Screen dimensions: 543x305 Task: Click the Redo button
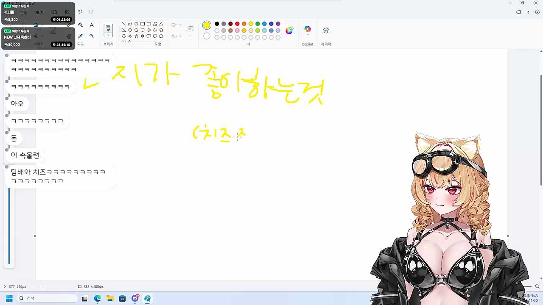(91, 11)
